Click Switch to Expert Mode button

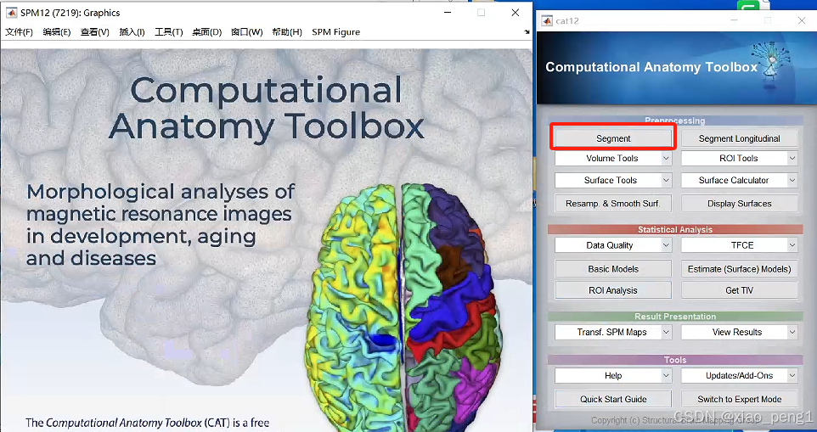[x=740, y=399]
